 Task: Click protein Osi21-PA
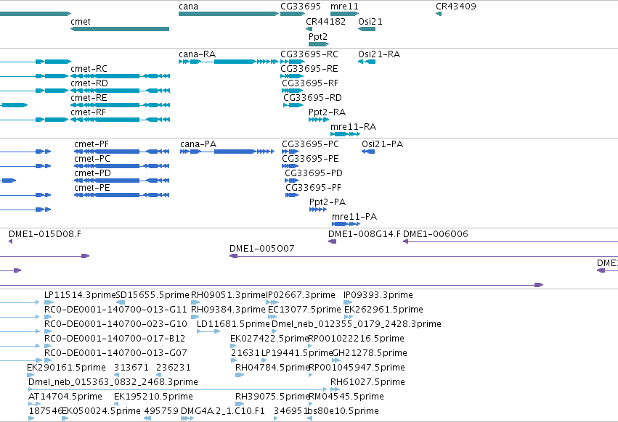pyautogui.click(x=368, y=152)
